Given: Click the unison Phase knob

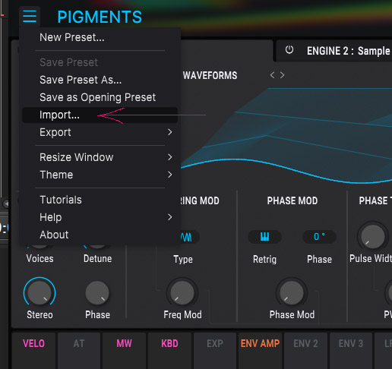Looking at the screenshot, I should [97, 293].
